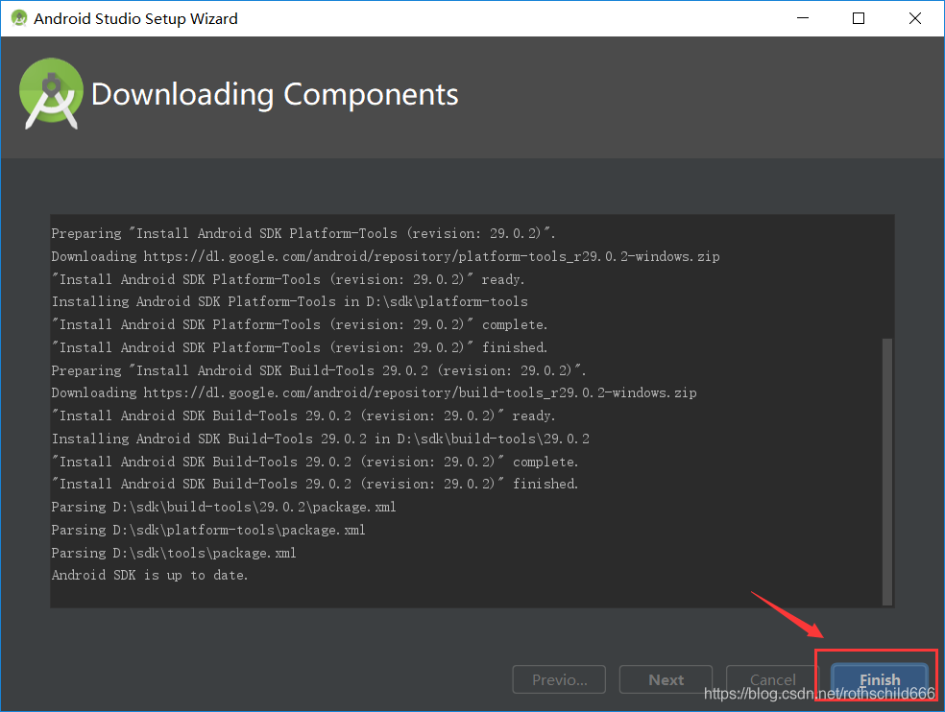The image size is (945, 712).
Task: Click the Platform-Tools 'ready.' log line
Action: (288, 279)
